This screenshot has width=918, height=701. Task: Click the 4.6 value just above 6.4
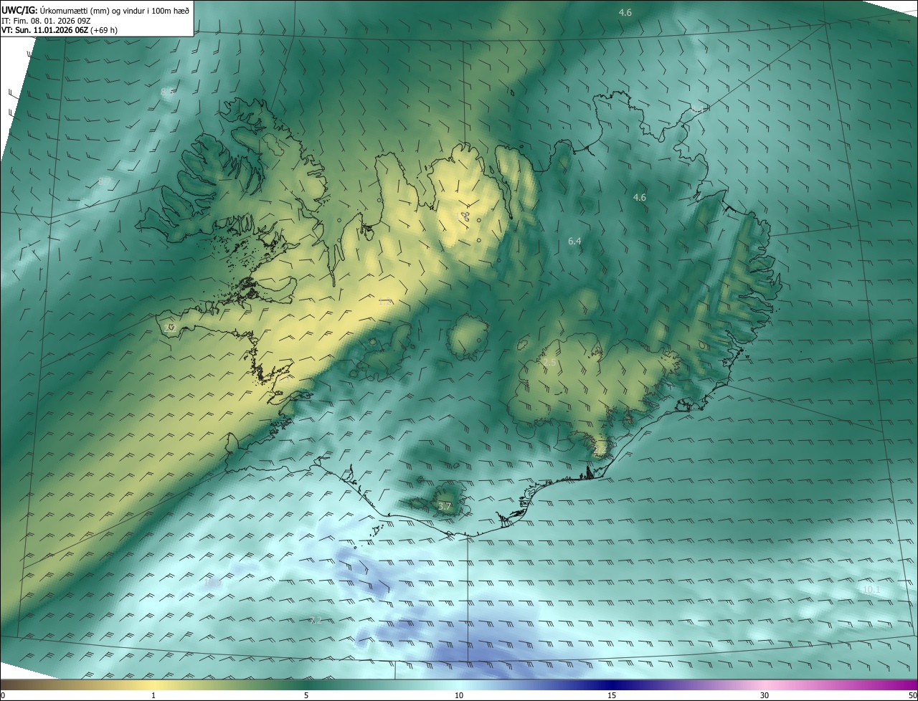(640, 197)
